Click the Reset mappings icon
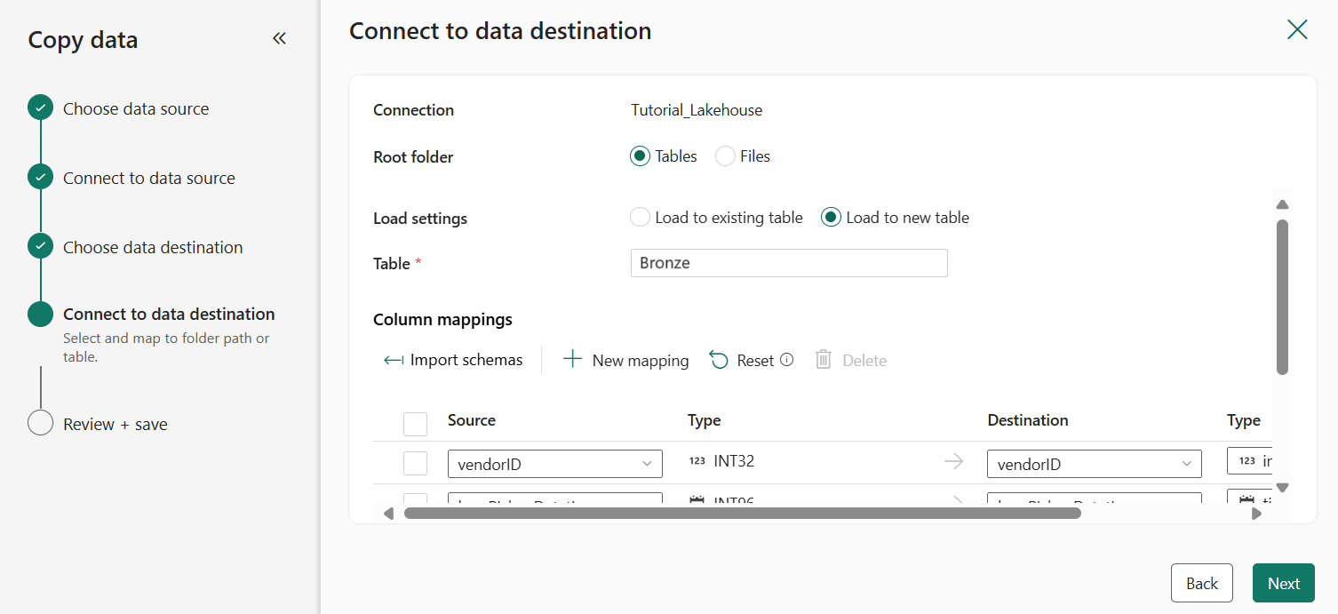 (x=718, y=360)
